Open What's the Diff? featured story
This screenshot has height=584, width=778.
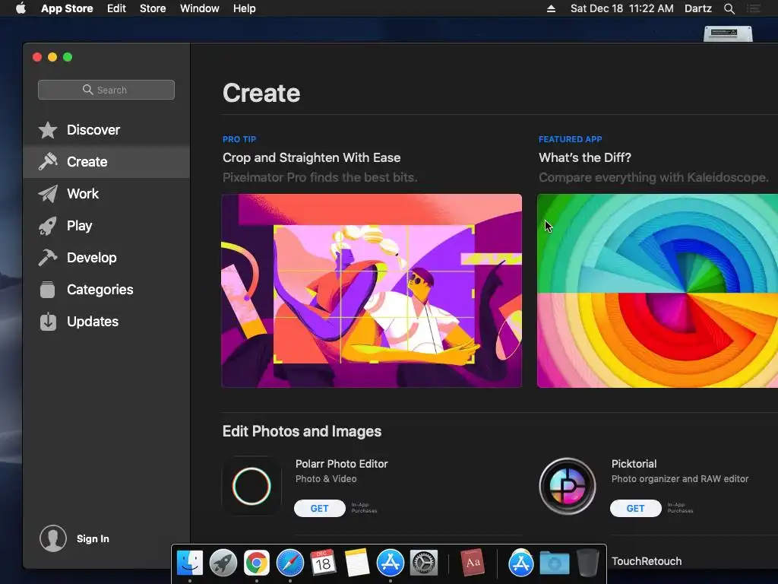point(585,157)
